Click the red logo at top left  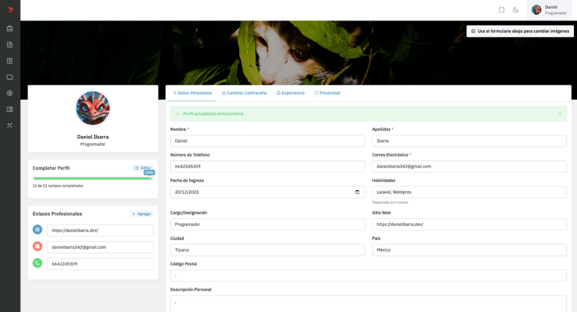[x=9, y=9]
